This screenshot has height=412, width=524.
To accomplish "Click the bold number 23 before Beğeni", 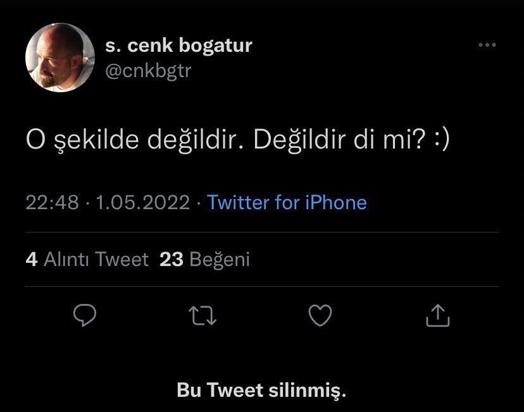I will (x=172, y=259).
